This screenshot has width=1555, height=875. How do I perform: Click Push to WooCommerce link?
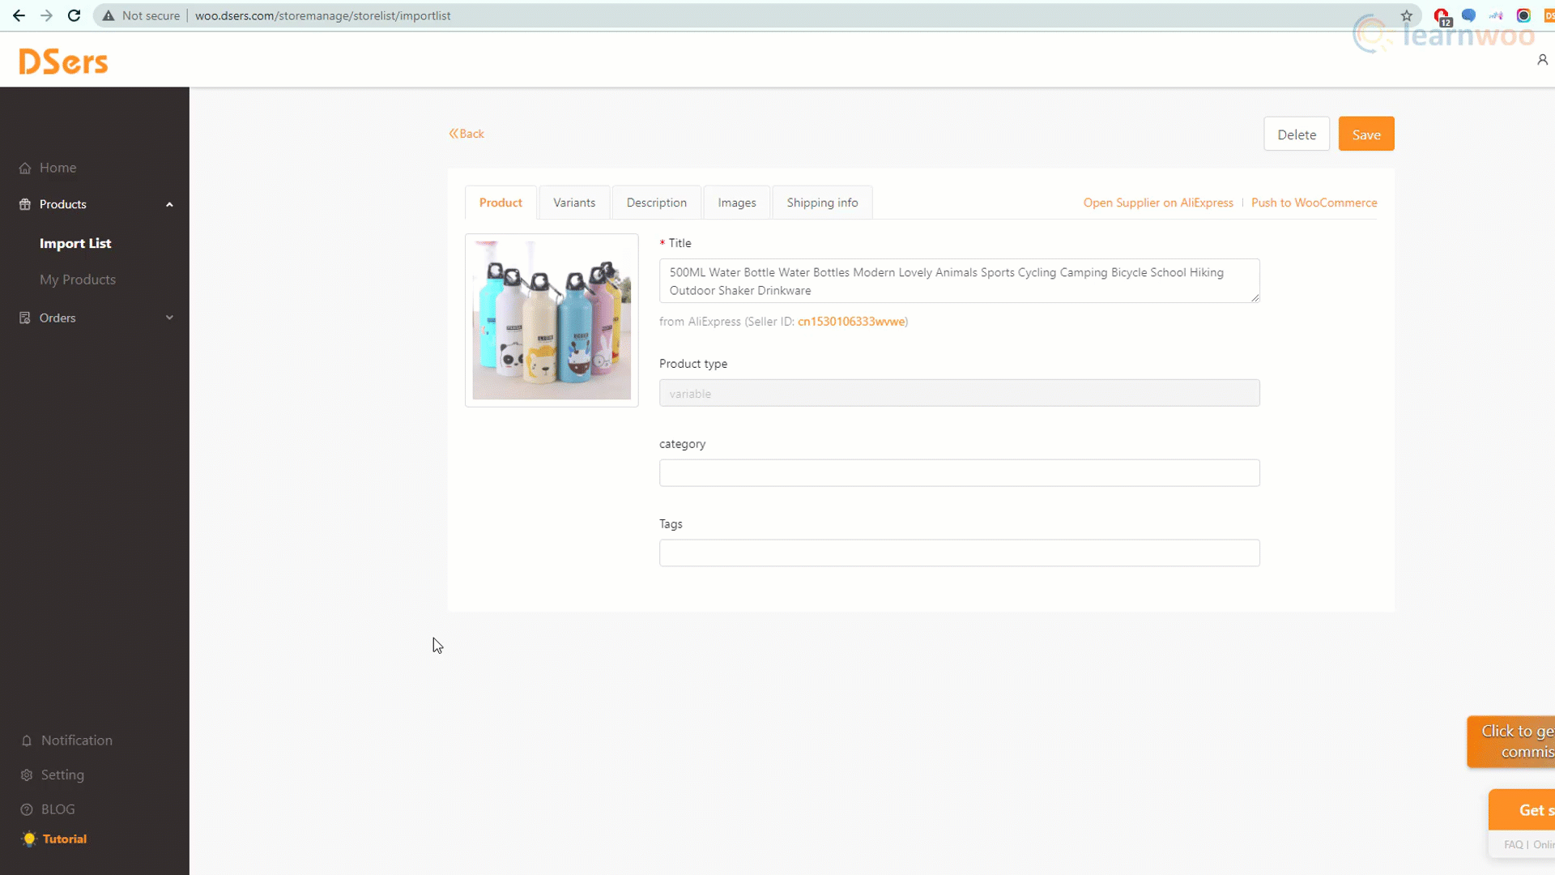[x=1314, y=203]
